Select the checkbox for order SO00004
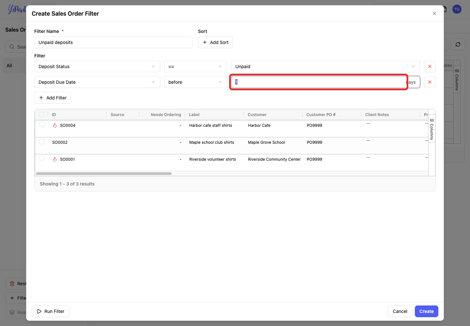This screenshot has height=326, width=470. click(x=42, y=125)
